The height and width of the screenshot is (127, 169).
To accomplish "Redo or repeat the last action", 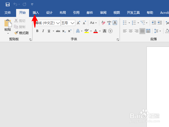I will pos(25,4).
